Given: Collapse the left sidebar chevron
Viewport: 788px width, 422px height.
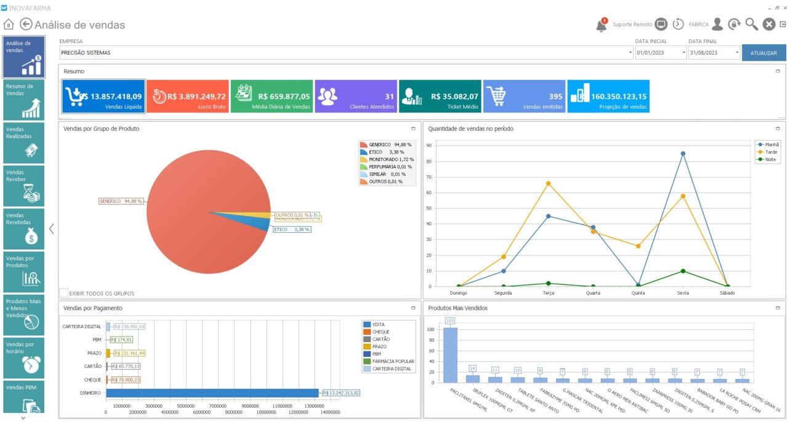Looking at the screenshot, I should 52,229.
